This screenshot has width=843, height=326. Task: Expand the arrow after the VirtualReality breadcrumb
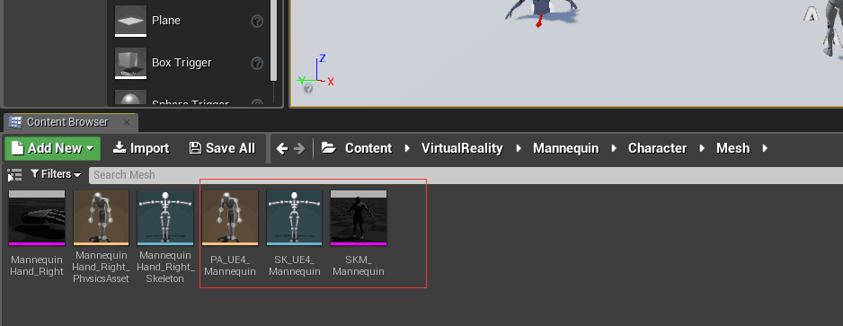519,148
